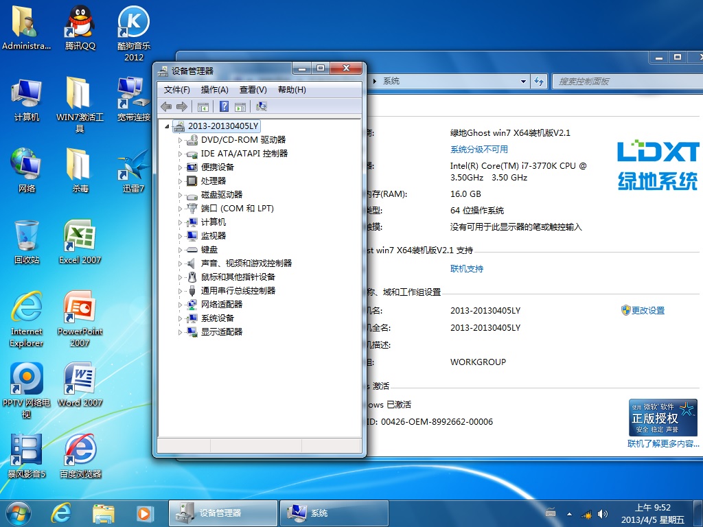Screen dimensions: 703x527
Task: Click the Internet Explorer desktop icon
Action: tap(27, 318)
